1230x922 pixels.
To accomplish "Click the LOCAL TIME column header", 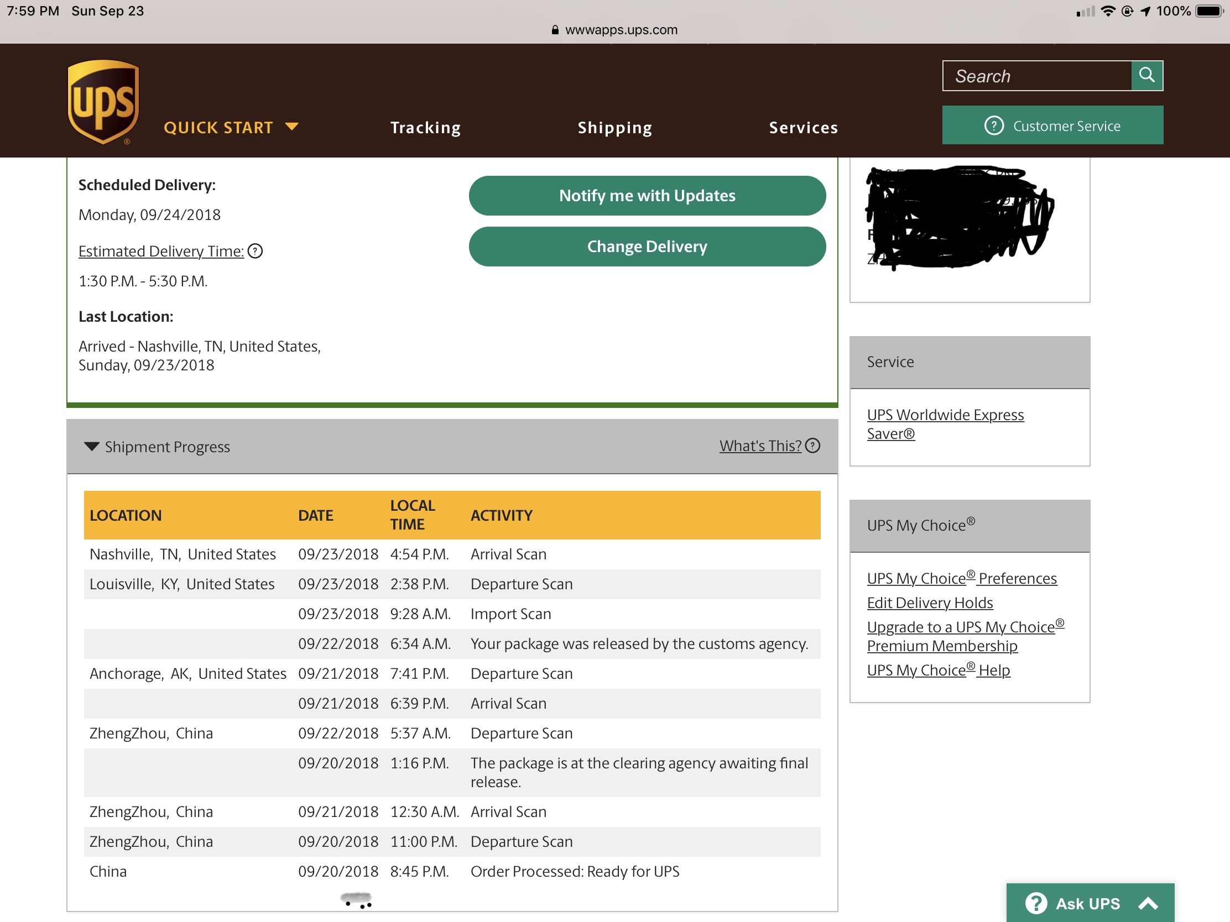I will tap(413, 515).
